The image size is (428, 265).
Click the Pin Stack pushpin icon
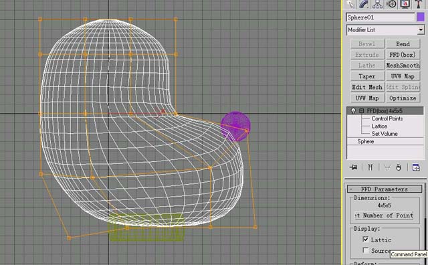point(353,167)
